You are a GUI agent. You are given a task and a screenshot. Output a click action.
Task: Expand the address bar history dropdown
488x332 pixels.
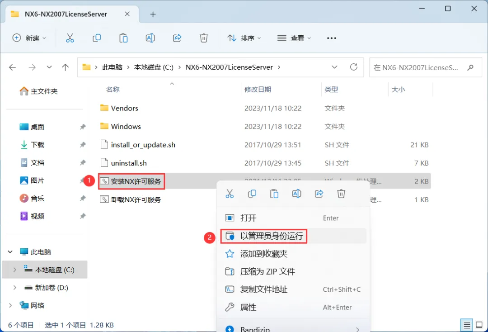coord(334,67)
